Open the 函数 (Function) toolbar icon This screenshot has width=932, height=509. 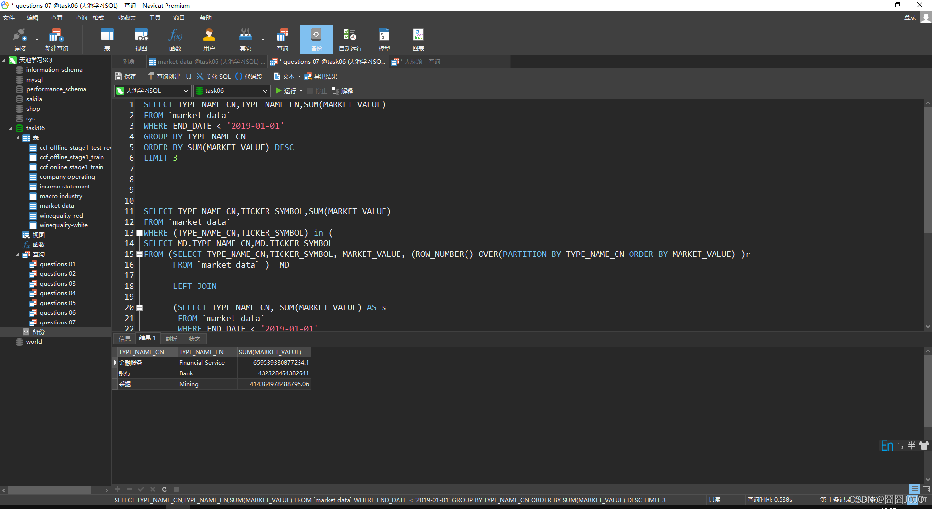pyautogui.click(x=175, y=39)
